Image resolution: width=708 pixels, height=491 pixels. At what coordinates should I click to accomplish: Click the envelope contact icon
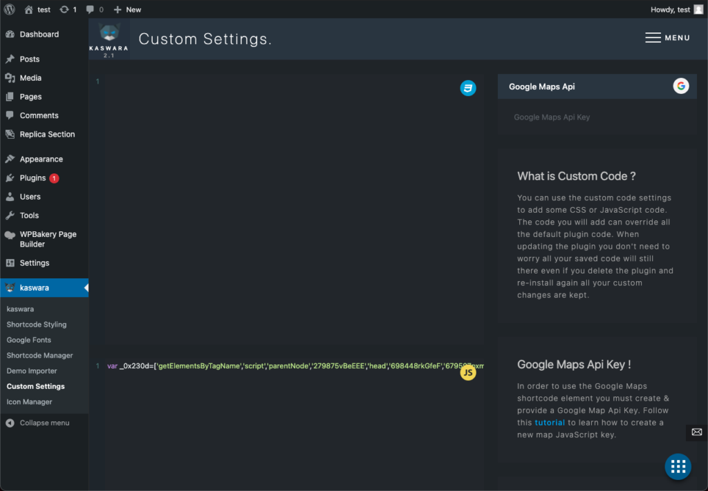[697, 432]
